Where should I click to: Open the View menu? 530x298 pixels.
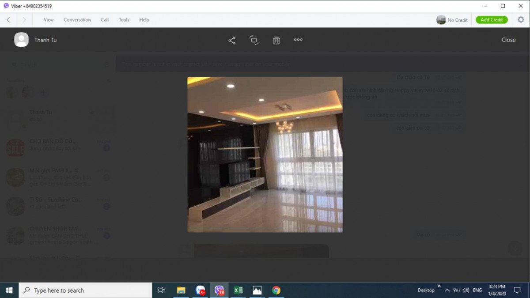(49, 20)
